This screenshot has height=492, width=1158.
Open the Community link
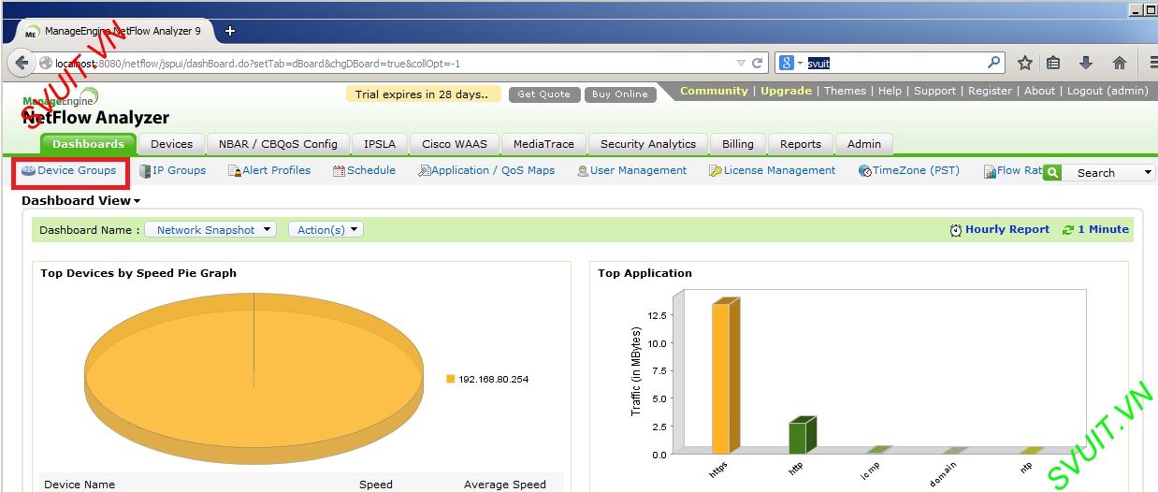(714, 91)
